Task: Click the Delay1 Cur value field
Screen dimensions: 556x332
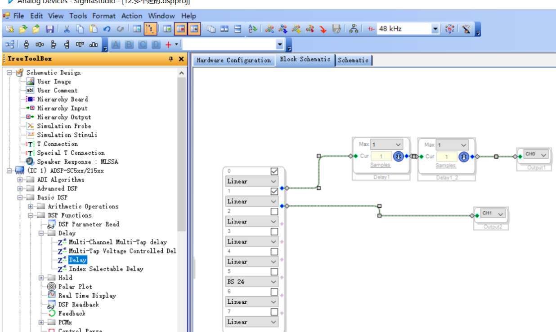Action: tap(382, 156)
